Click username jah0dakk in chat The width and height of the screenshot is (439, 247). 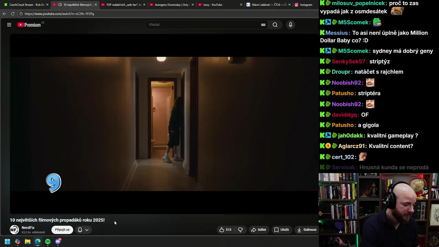[351, 136]
